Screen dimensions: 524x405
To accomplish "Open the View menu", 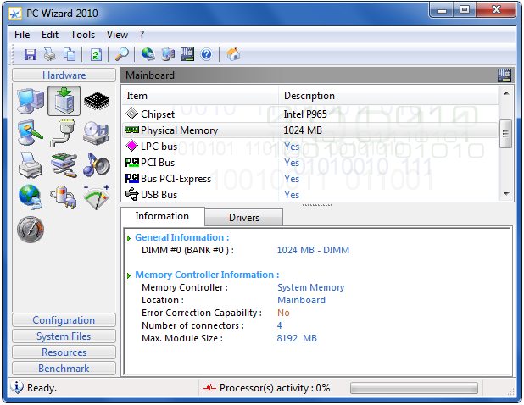I will click(117, 35).
